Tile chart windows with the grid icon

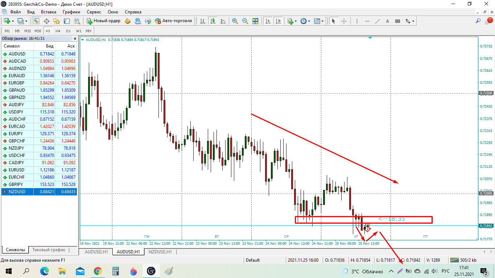(255, 21)
